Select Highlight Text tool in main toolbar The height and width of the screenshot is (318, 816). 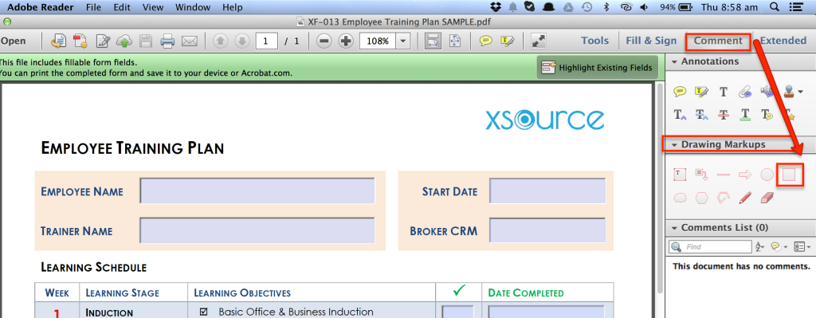(508, 41)
